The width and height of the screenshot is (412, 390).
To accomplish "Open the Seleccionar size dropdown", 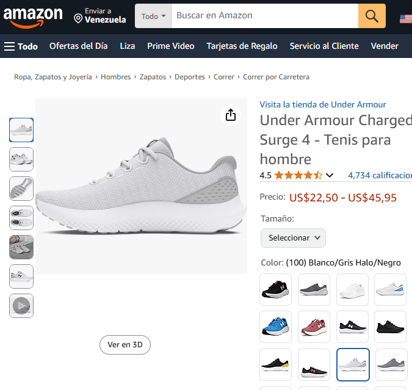I will pyautogui.click(x=293, y=237).
